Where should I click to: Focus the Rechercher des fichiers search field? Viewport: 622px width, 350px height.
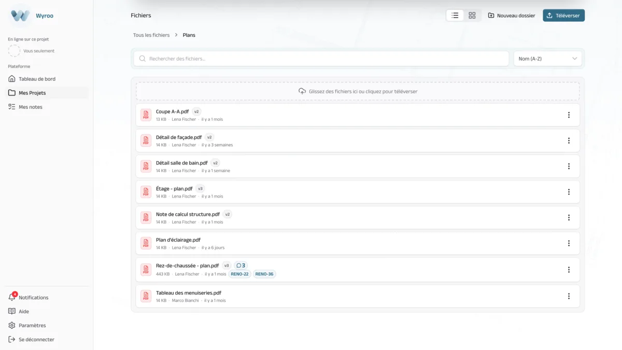321,59
